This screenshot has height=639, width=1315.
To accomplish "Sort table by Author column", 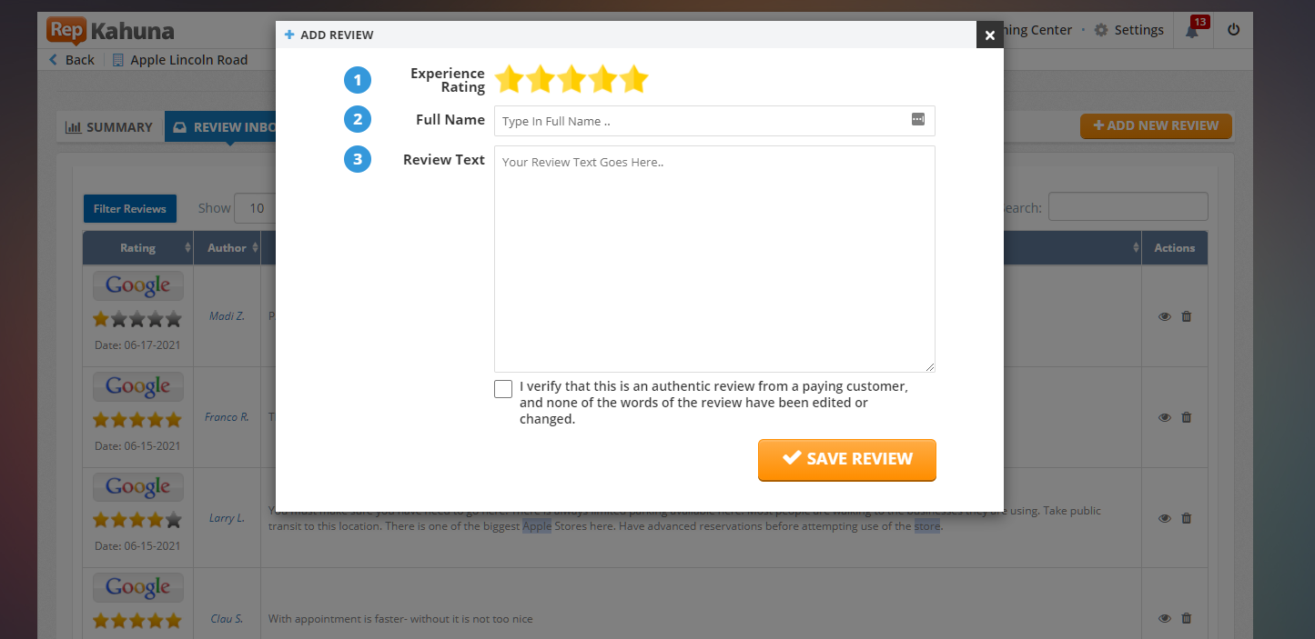I will [x=228, y=248].
